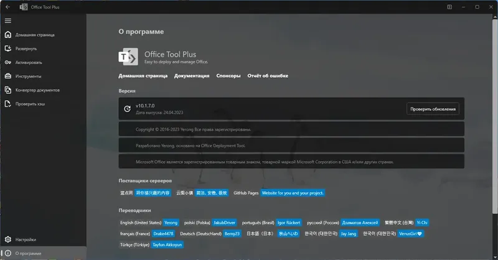Click the русский (Россия) label
This screenshot has width=498, height=260.
(x=323, y=223)
